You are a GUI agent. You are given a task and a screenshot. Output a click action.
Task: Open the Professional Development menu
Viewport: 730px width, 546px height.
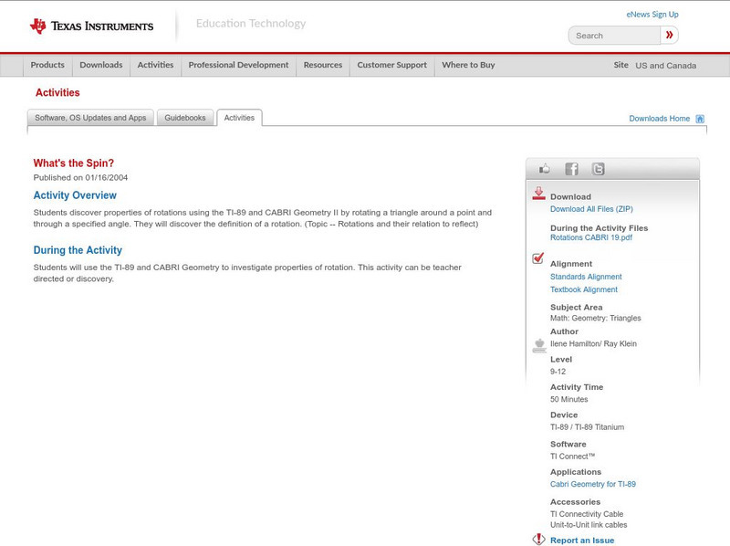coord(238,65)
